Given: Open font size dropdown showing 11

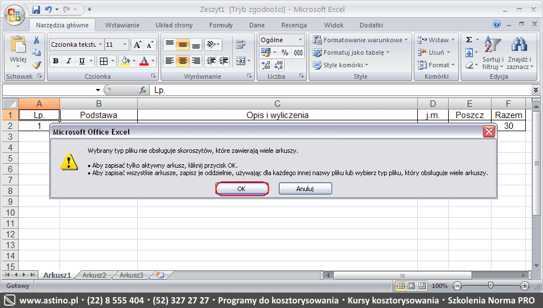Looking at the screenshot, I should (x=125, y=44).
